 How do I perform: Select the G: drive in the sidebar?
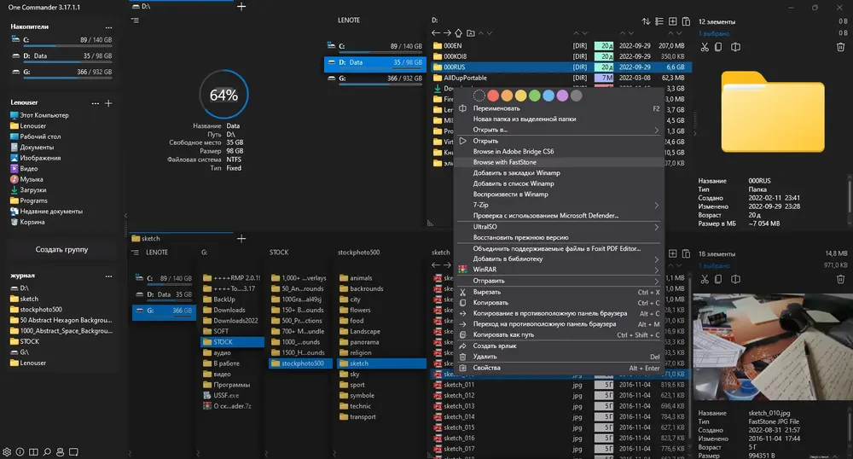[61, 72]
